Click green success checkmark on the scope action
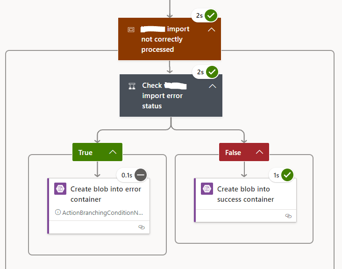Image resolution: width=342 pixels, height=269 pixels. pyautogui.click(x=211, y=15)
